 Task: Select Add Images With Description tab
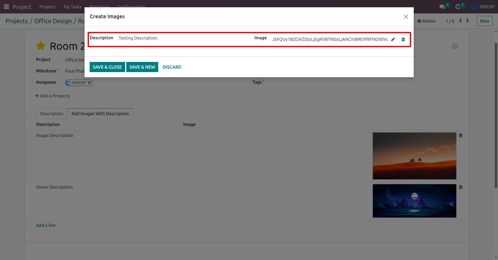coord(100,114)
